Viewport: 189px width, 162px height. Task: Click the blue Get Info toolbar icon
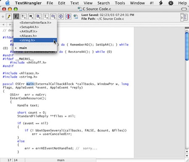tap(60, 16)
